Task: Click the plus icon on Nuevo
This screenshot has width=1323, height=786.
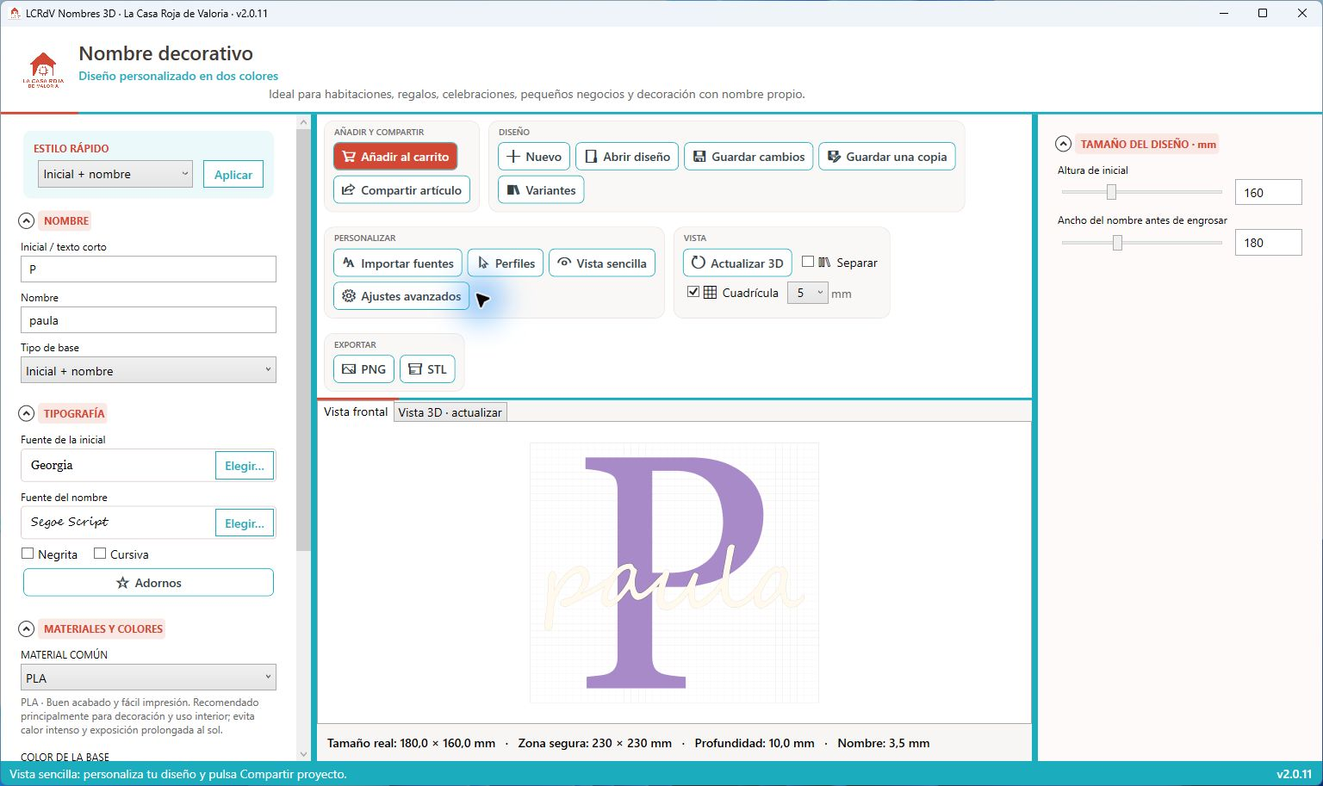Action: 513,157
